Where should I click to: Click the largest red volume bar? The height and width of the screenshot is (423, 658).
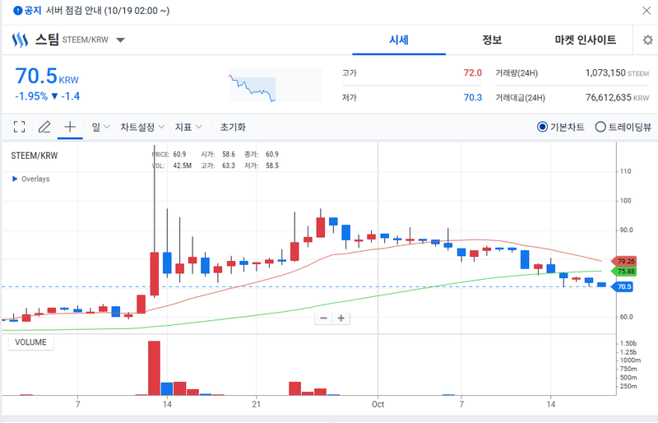[x=154, y=368]
